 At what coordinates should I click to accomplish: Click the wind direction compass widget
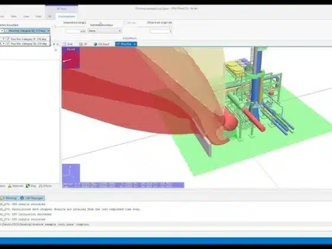(x=71, y=58)
